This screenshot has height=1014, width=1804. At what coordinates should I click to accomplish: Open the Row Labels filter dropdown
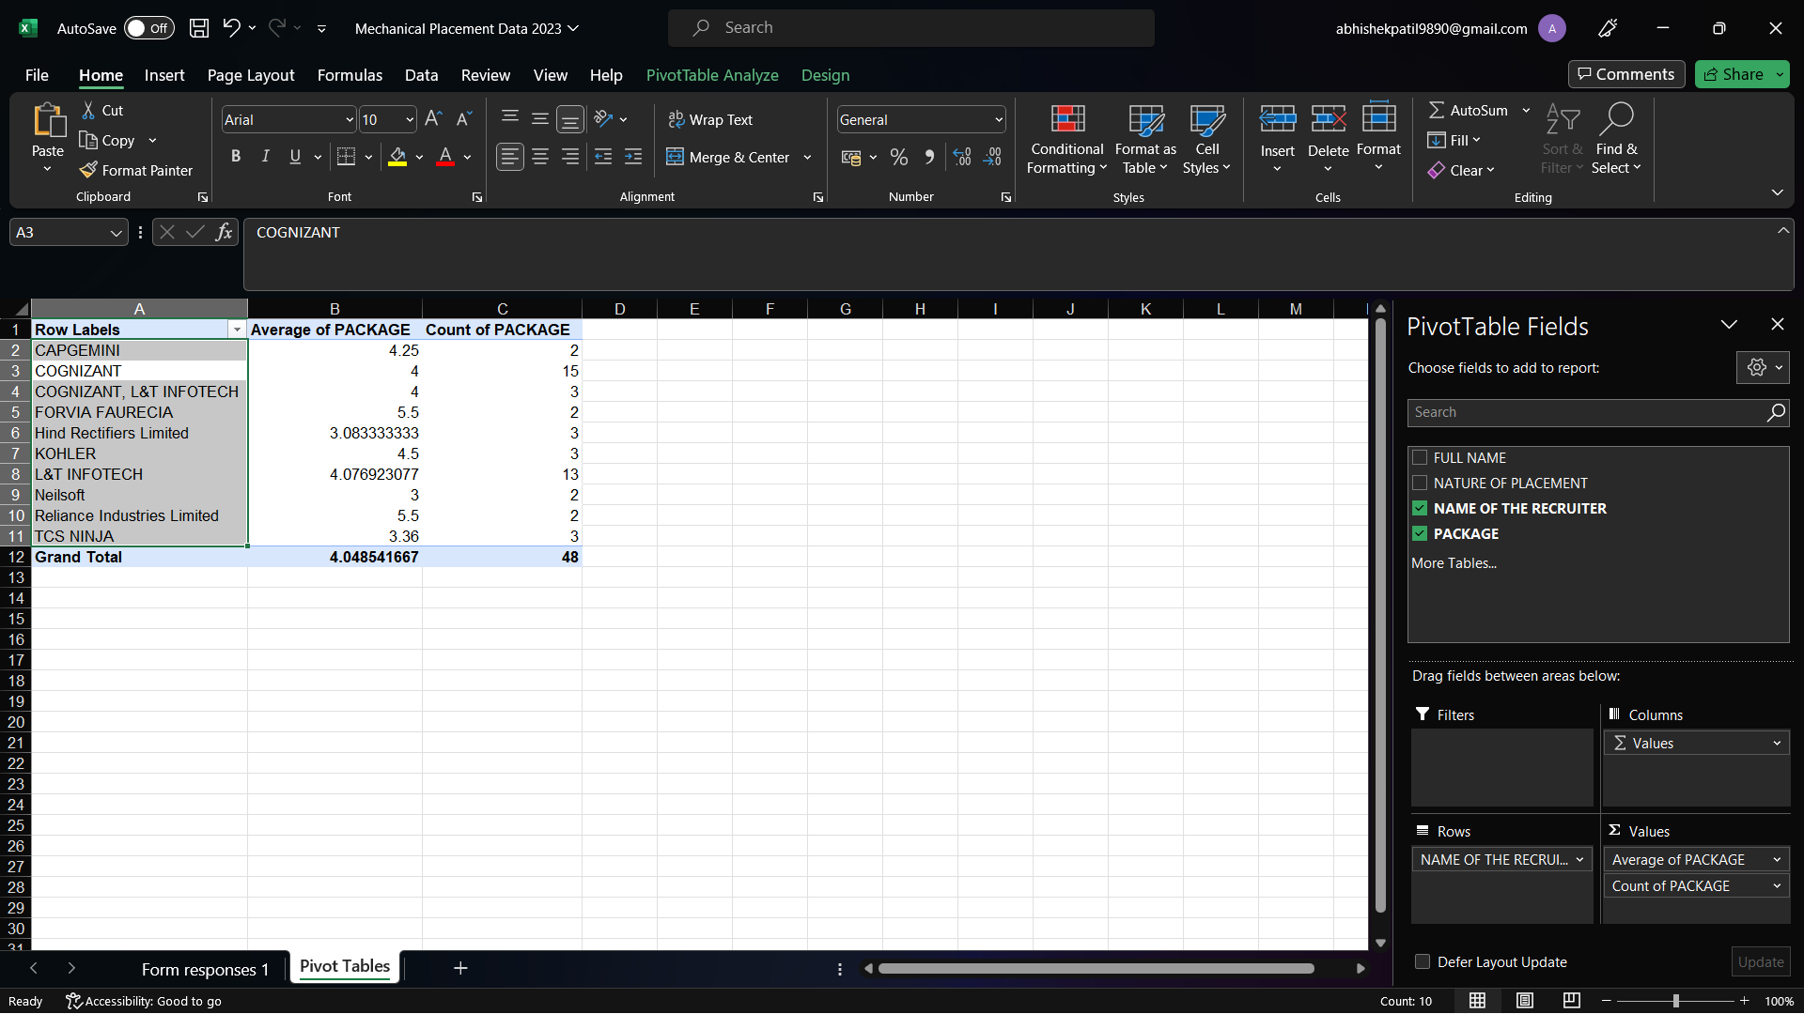point(237,330)
